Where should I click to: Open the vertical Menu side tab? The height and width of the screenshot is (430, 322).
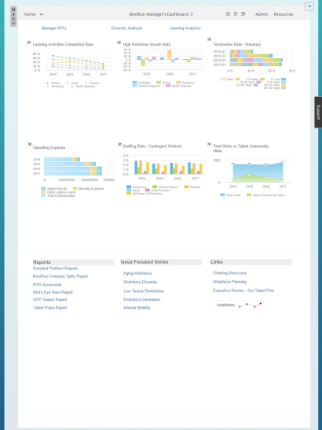[x=13, y=17]
